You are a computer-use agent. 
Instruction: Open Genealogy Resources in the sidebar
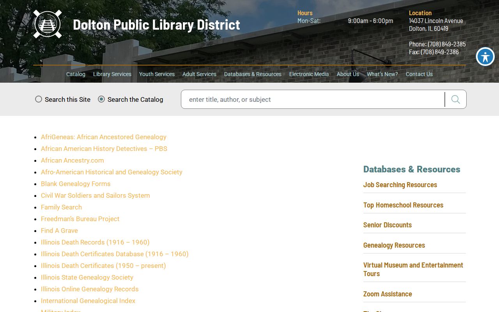point(394,245)
